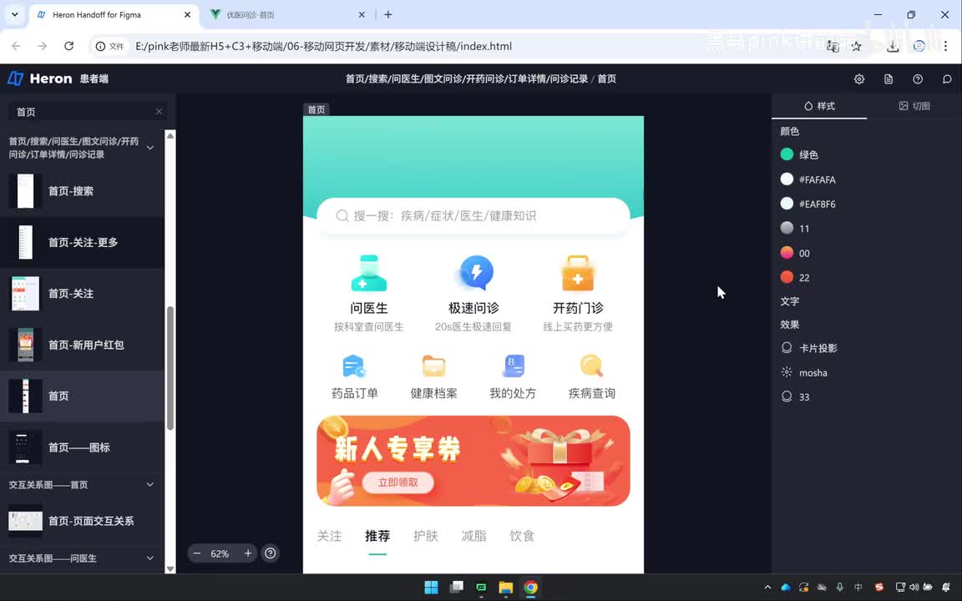Open the translate page icon in address bar

click(833, 46)
